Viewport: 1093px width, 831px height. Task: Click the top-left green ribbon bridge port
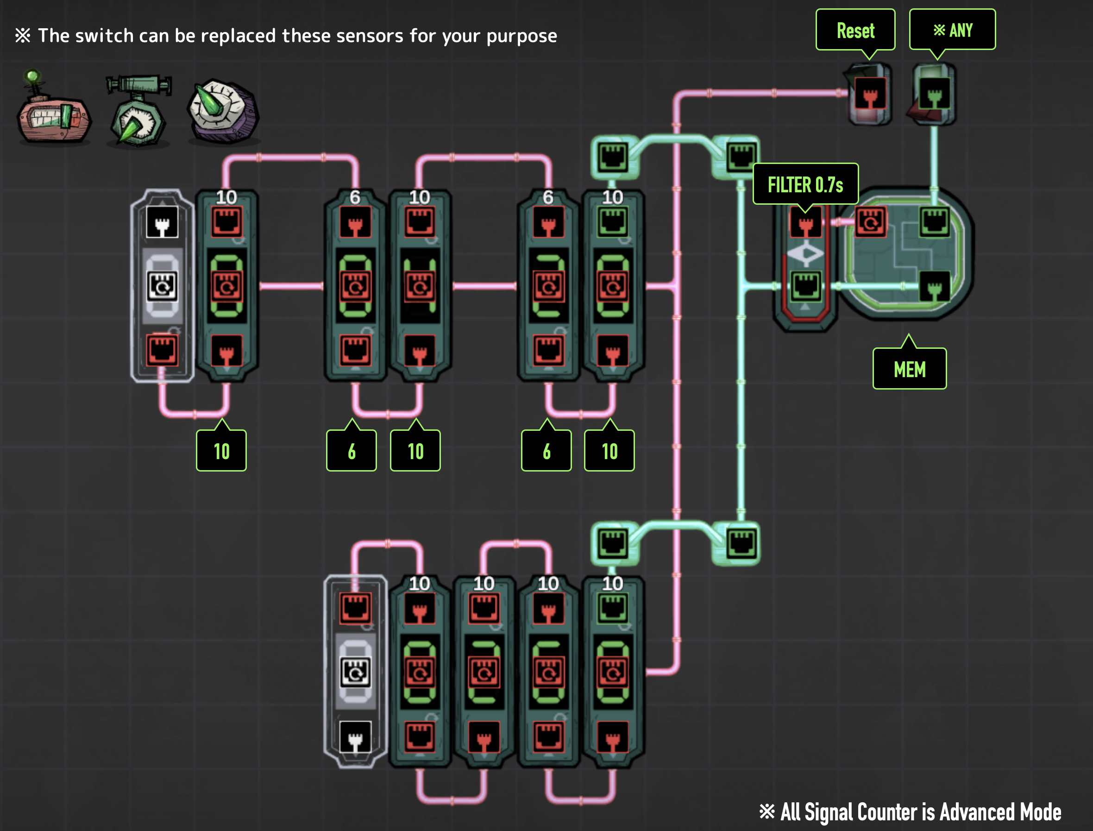[613, 157]
